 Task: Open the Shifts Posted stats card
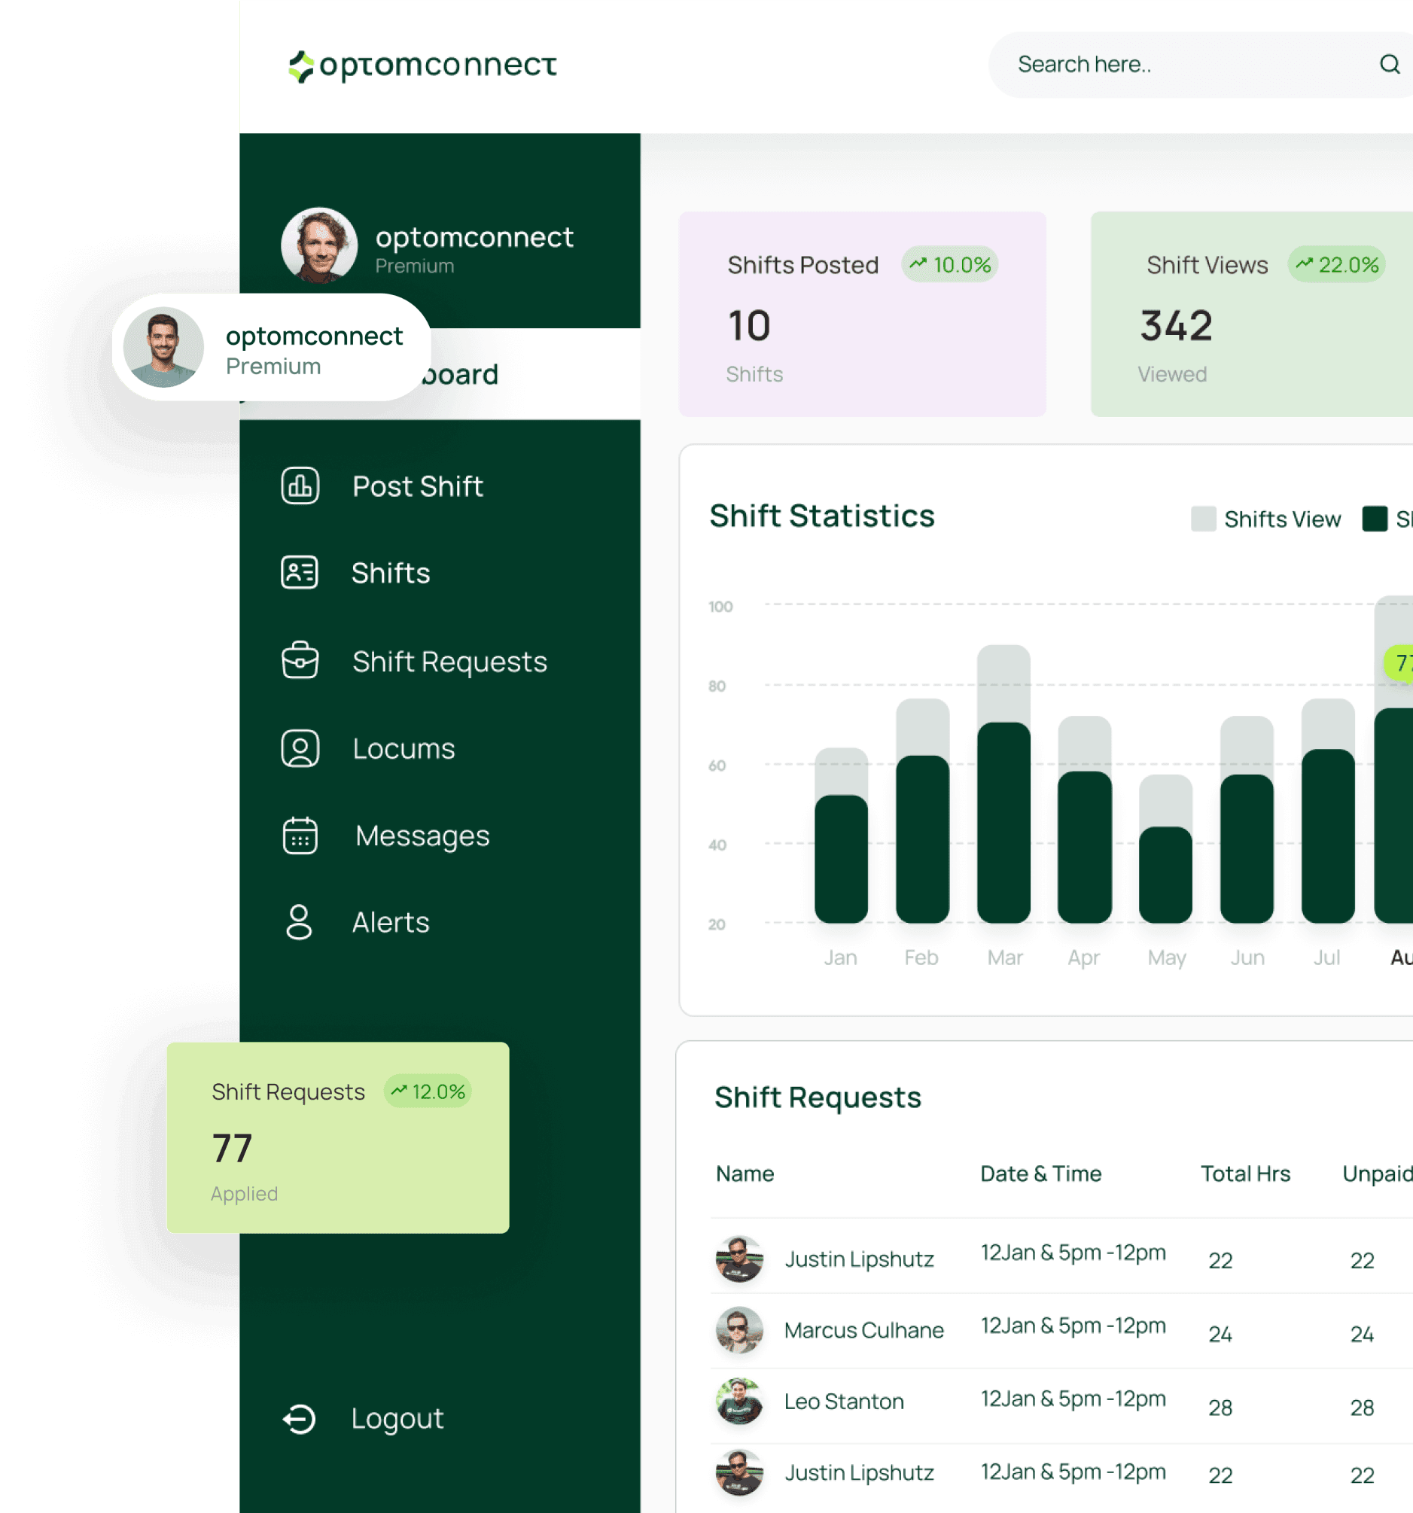point(862,315)
